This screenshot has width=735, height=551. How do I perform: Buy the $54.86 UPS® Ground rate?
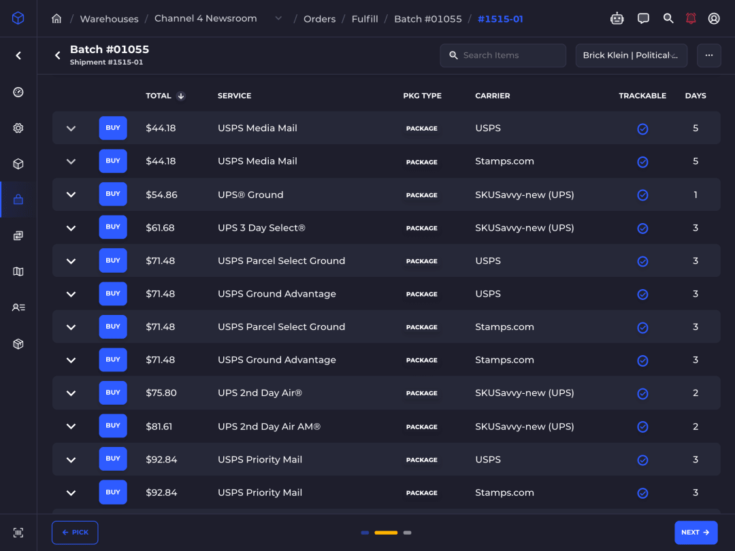coord(112,194)
